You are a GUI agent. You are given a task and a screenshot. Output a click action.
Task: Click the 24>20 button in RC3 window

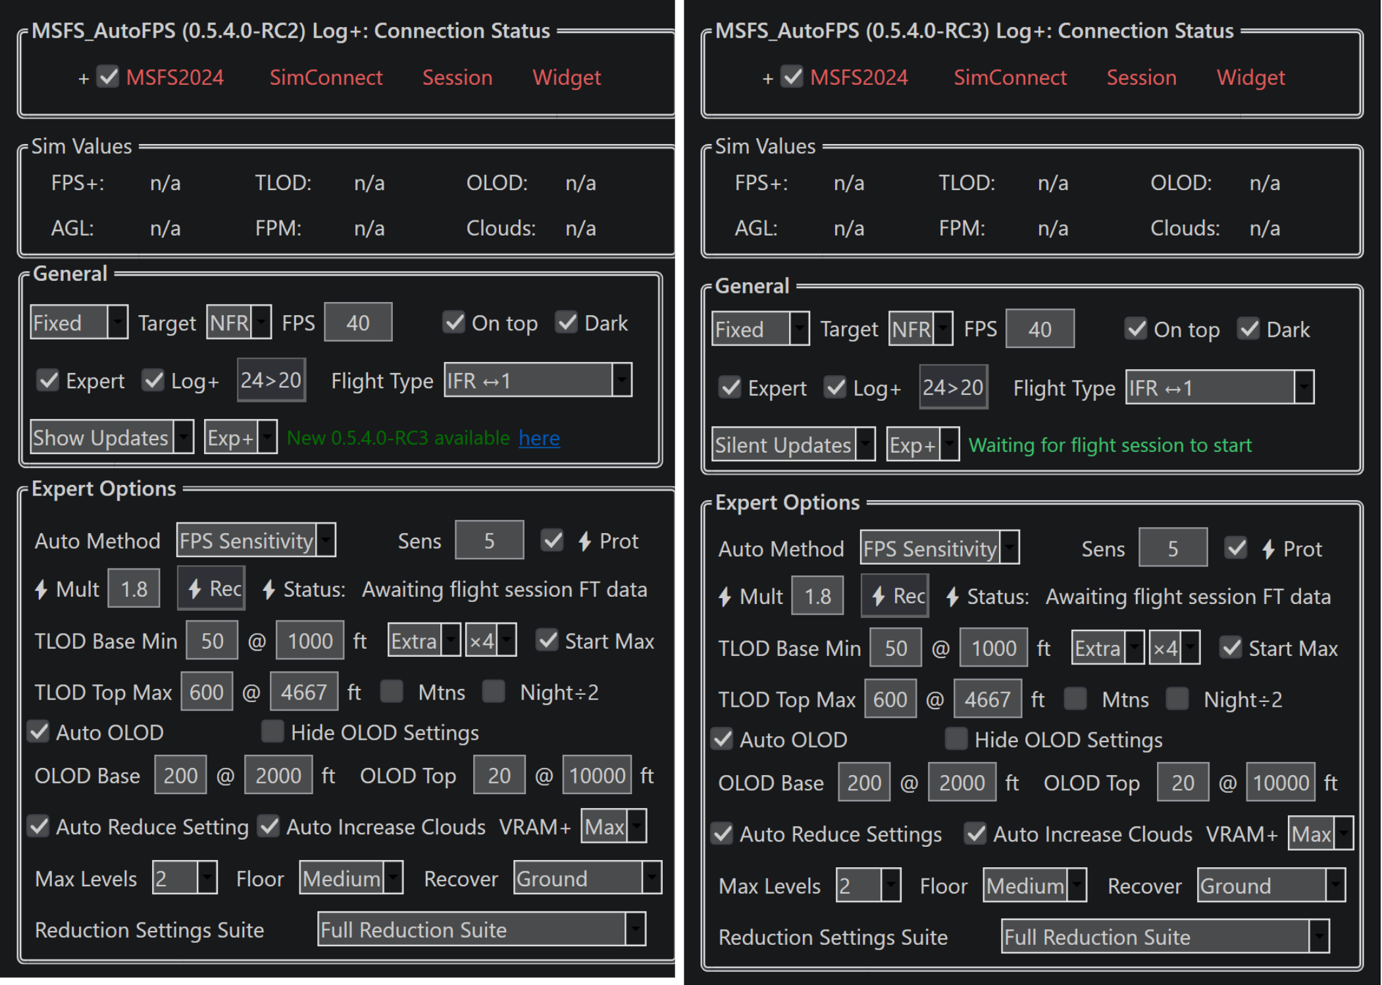click(x=954, y=387)
